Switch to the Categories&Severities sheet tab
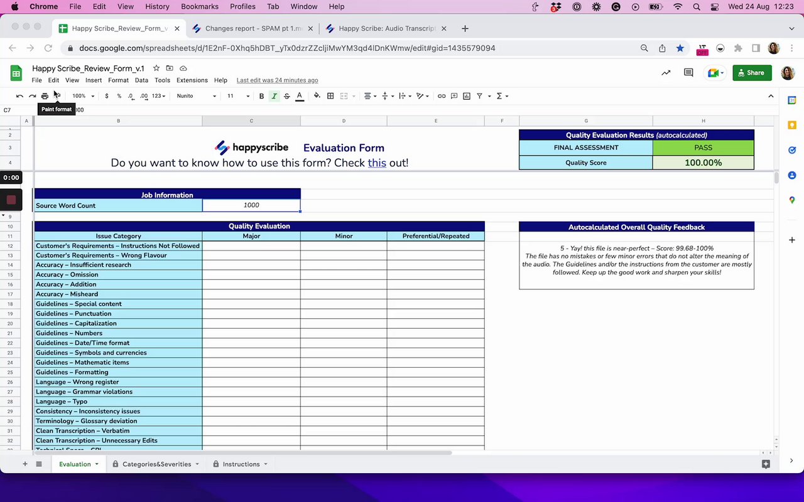This screenshot has width=804, height=502. pyautogui.click(x=156, y=464)
